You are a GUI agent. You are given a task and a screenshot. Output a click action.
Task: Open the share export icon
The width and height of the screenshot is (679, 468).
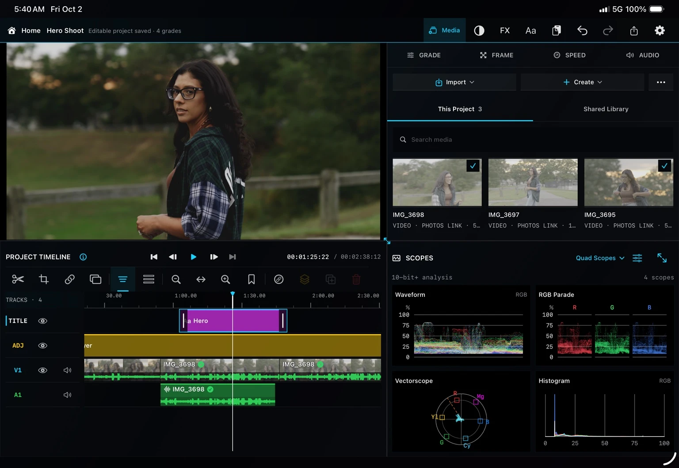point(634,30)
